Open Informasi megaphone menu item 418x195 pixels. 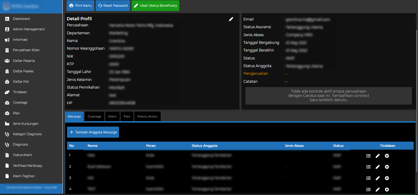point(20,40)
